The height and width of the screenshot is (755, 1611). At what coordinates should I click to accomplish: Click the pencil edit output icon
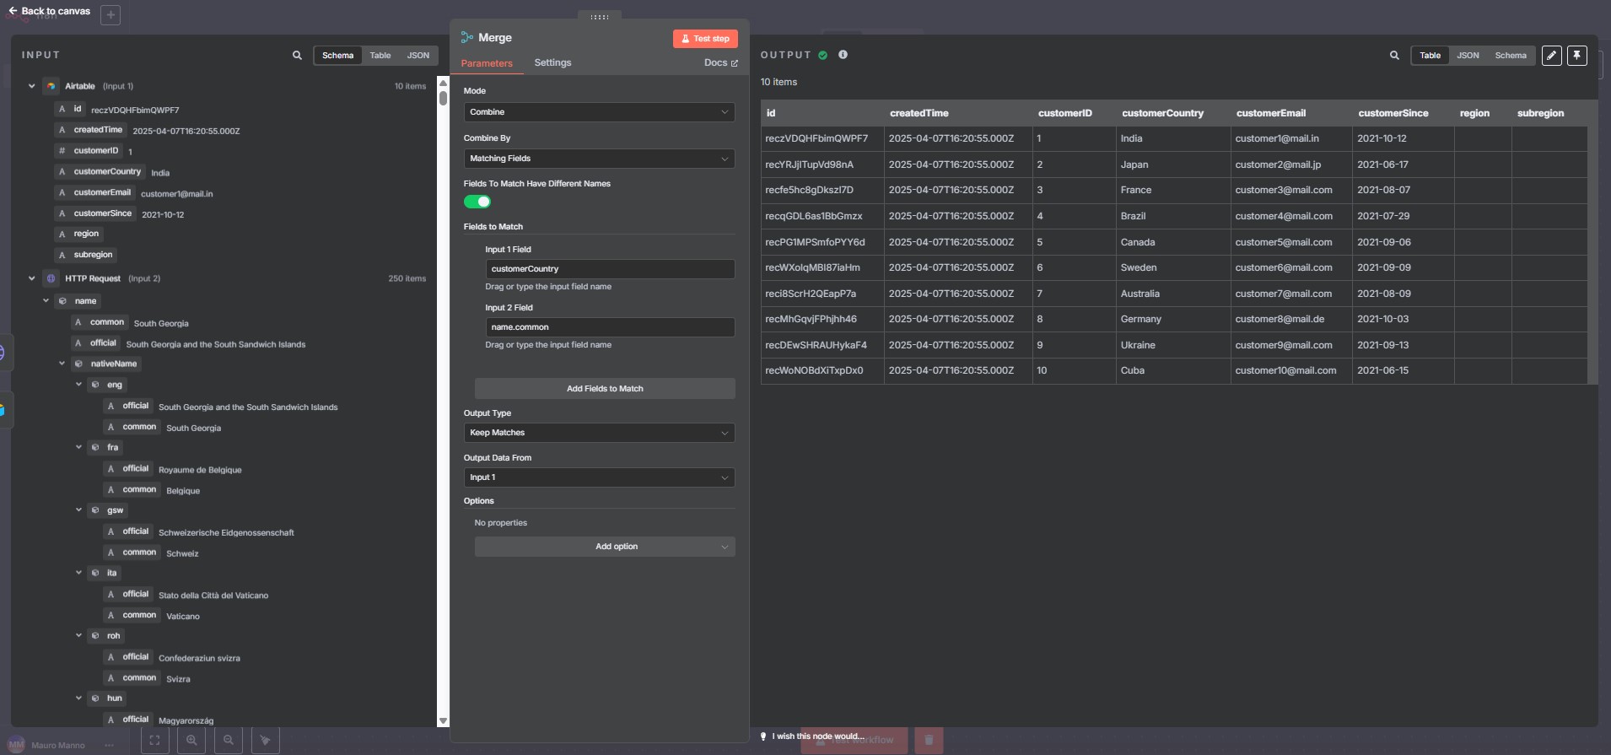1551,56
